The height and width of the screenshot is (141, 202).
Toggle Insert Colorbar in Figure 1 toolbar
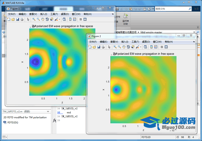pyautogui.click(x=70, y=19)
